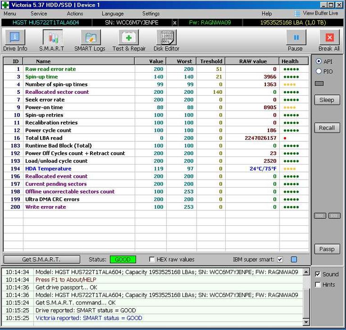Image resolution: width=346 pixels, height=330 pixels.
Task: Select the Spin-up time row
Action: point(156,77)
